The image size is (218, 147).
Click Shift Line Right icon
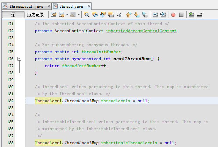(163, 14)
